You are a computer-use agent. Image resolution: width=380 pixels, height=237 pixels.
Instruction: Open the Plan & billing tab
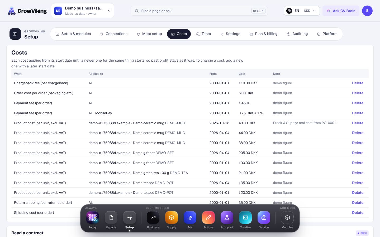(x=264, y=34)
